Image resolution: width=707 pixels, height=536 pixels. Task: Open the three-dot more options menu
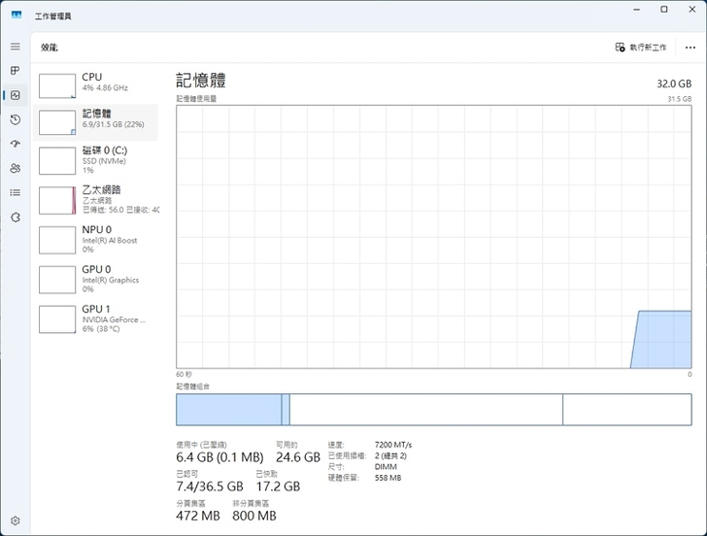pos(690,47)
